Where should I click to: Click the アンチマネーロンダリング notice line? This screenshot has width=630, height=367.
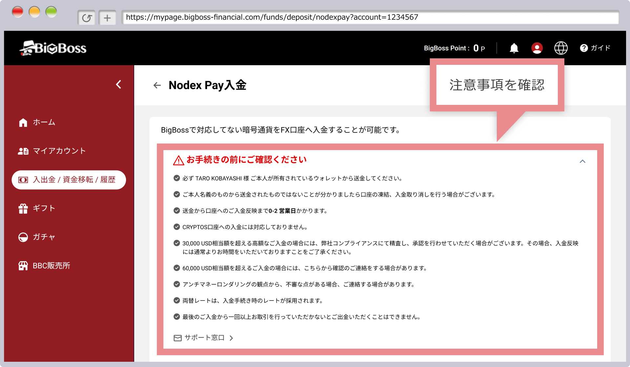click(299, 284)
